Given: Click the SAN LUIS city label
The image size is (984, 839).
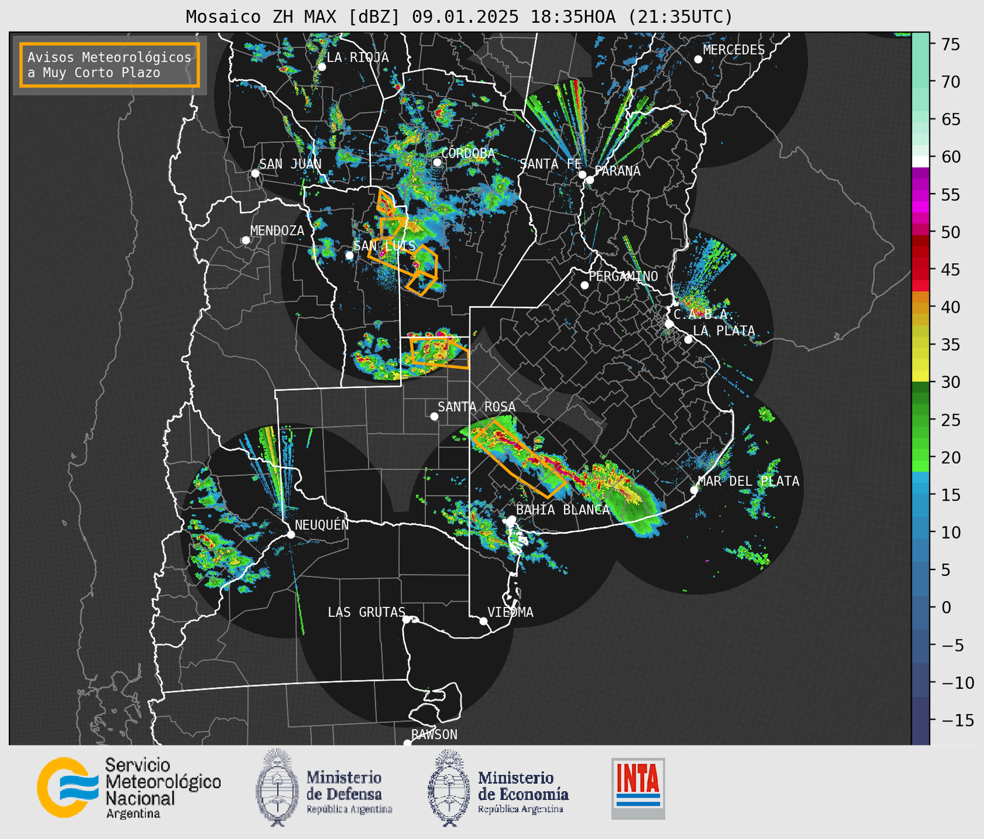Looking at the screenshot, I should point(384,246).
